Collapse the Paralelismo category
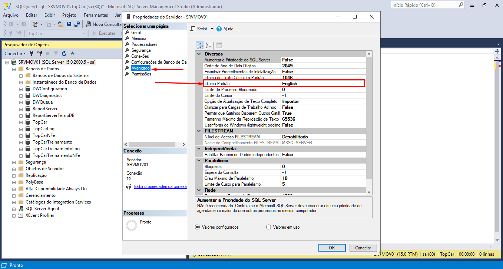The width and height of the screenshot is (503, 269). tap(199, 161)
